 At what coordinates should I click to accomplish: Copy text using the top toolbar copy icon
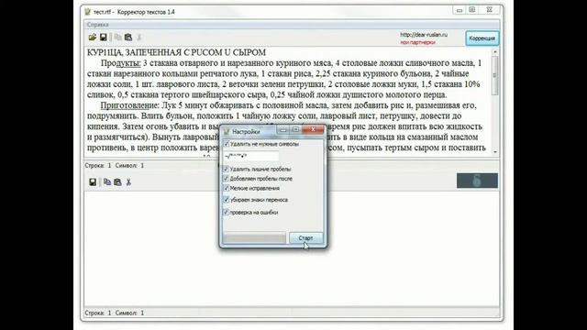(117, 37)
